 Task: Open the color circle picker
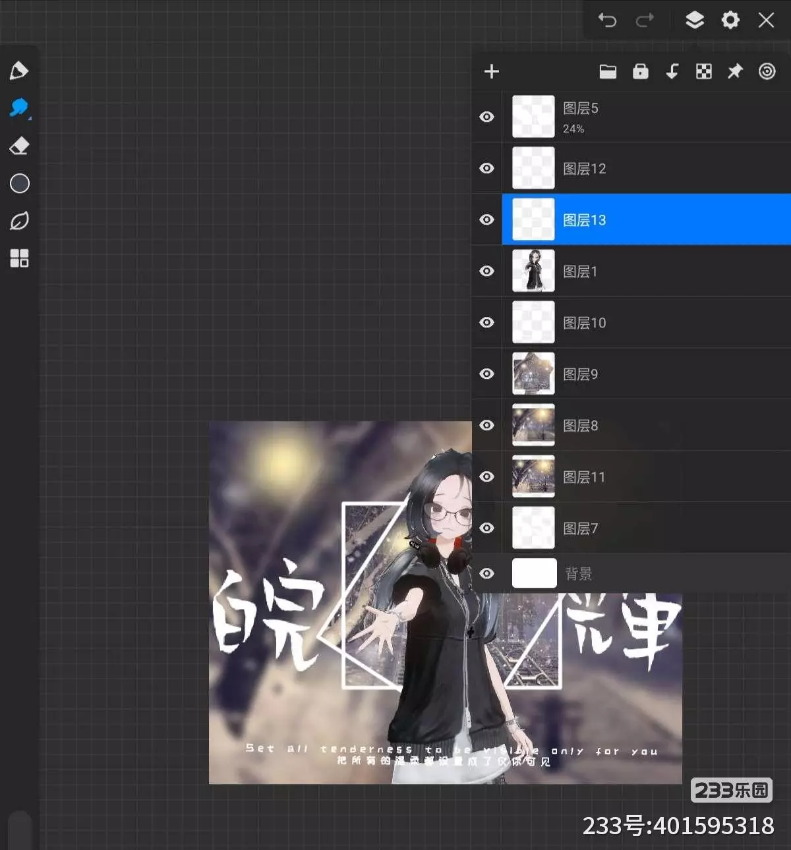pos(20,183)
